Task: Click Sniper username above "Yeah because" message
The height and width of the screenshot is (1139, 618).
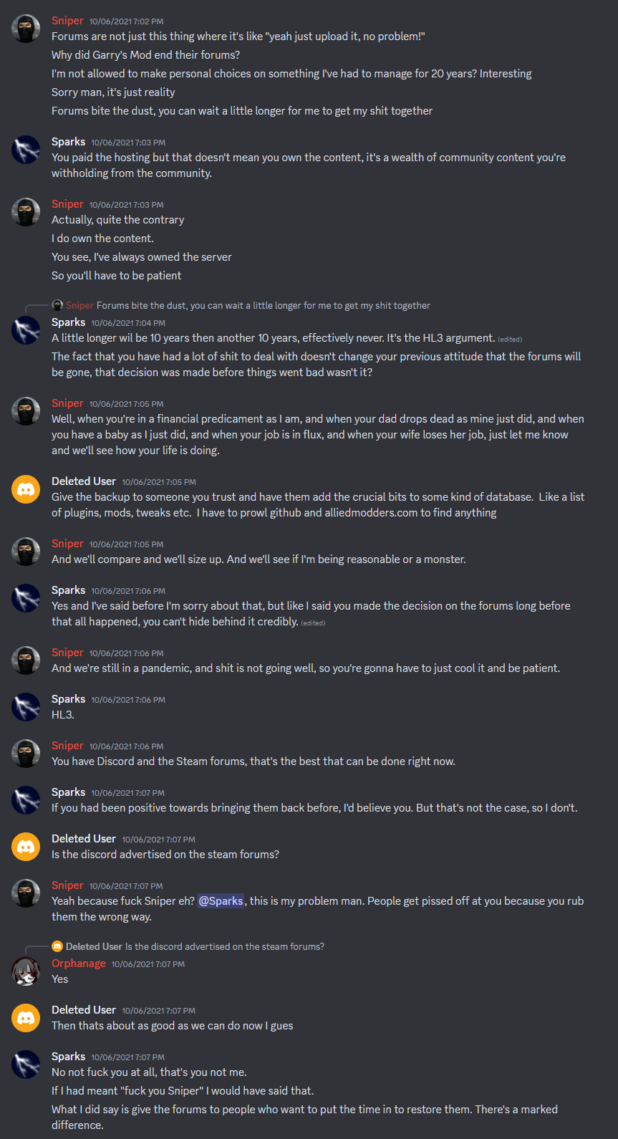Action: [x=67, y=885]
